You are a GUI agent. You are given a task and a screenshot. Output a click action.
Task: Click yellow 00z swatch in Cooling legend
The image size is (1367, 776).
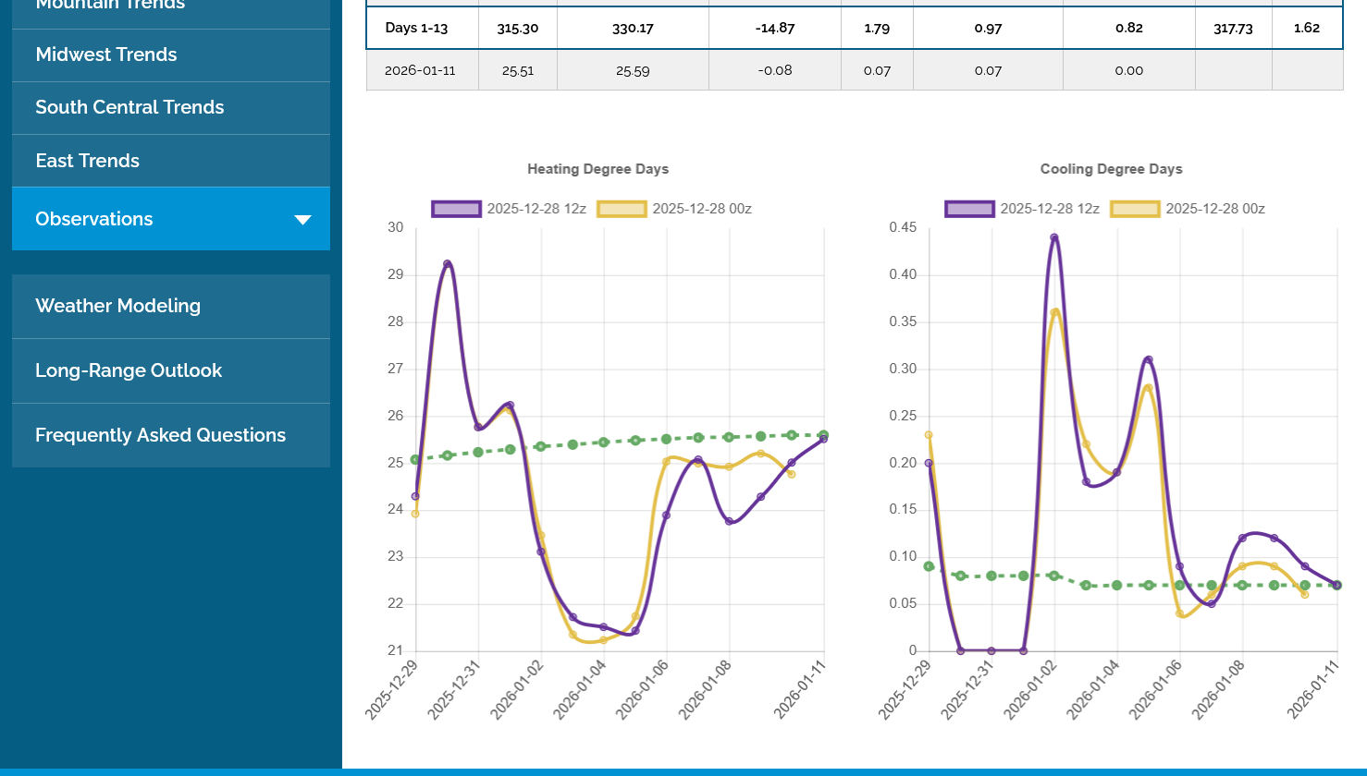[x=1135, y=209]
